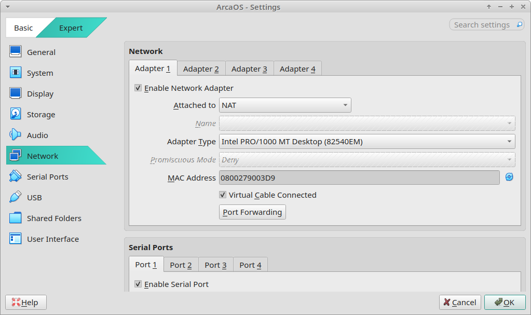531x315 pixels.
Task: Click the Cancel button
Action: coord(460,302)
